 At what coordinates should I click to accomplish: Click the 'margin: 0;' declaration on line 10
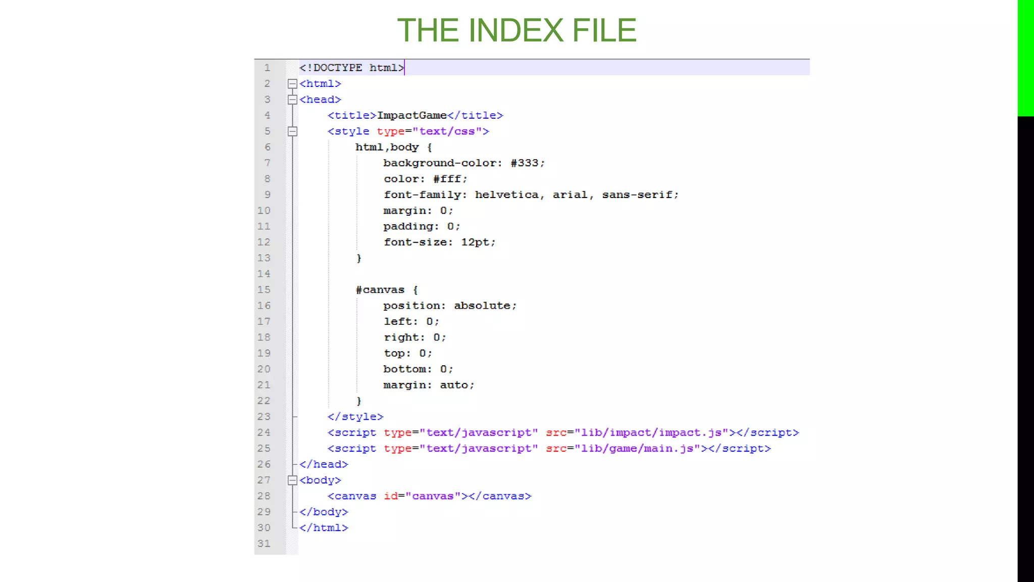coord(418,211)
